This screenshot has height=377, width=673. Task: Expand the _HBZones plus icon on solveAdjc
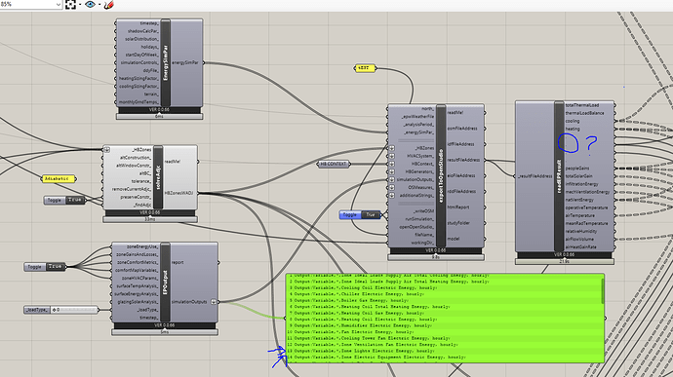click(107, 150)
